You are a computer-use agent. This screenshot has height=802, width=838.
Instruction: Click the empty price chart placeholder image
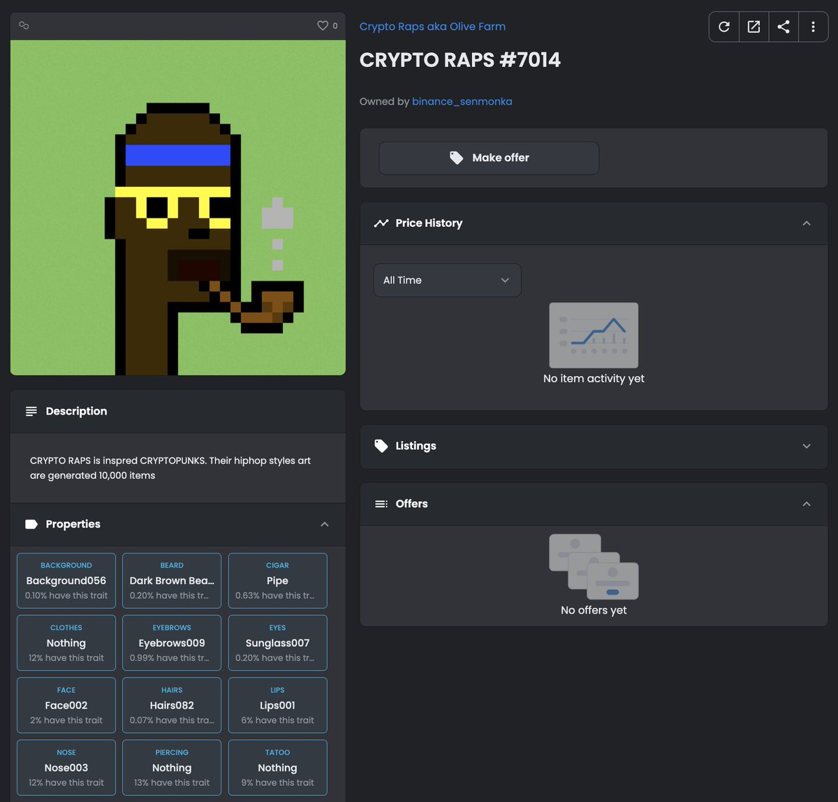point(594,335)
